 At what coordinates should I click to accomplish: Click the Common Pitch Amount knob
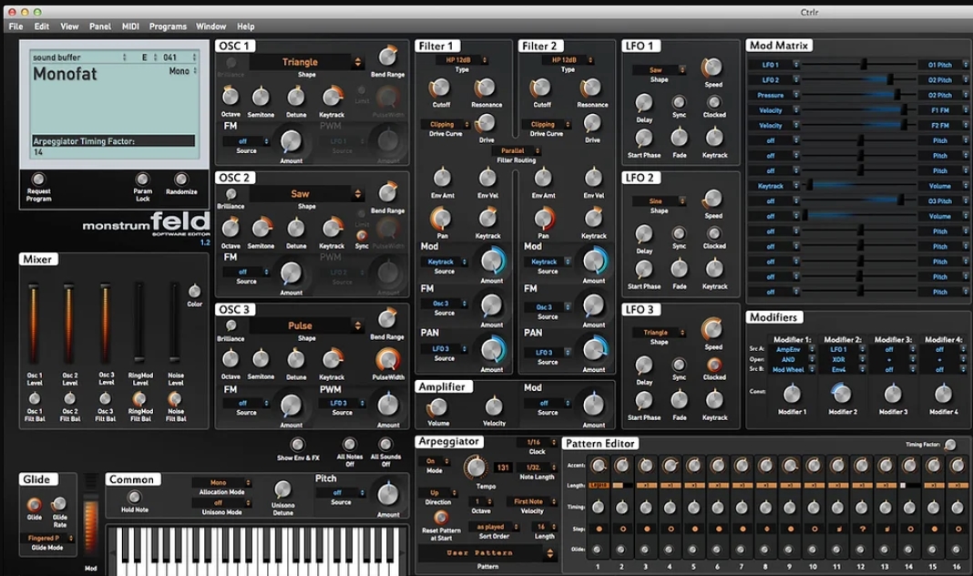(388, 494)
